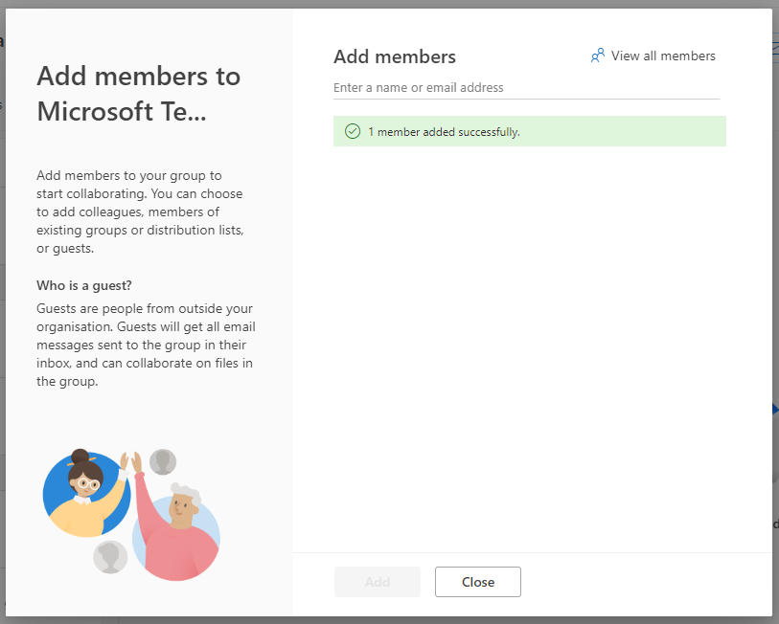Click the paragraph starting 'Add members to your group'
The image size is (779, 624).
point(140,212)
